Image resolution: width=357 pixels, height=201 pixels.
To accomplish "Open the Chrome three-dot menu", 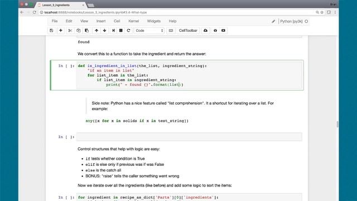I will pyautogui.click(x=335, y=12).
